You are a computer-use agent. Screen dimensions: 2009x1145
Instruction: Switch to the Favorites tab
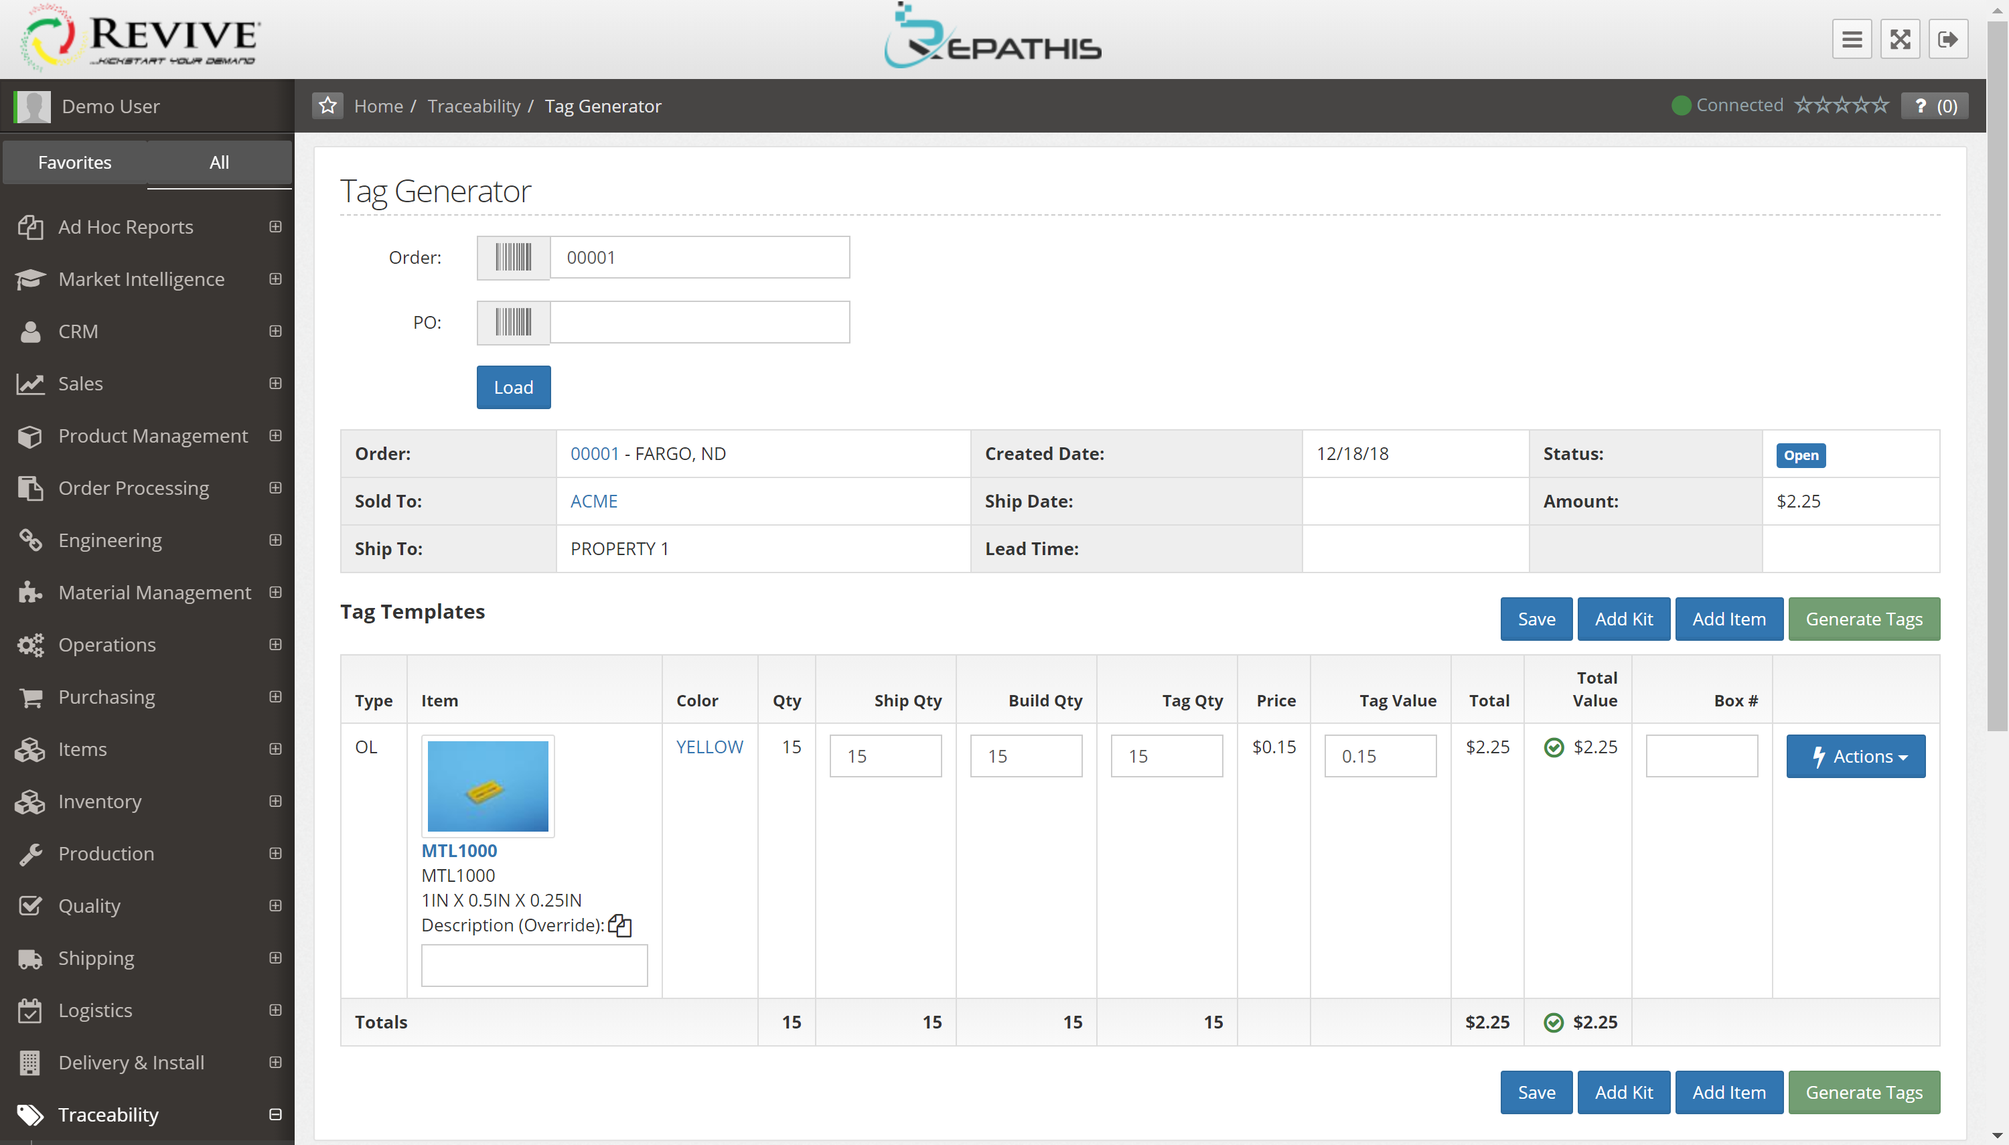75,162
